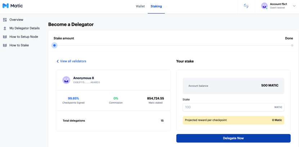
Task: Focus the Stake amount input field
Action: point(233,107)
